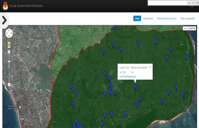Image resolution: width=199 pixels, height=128 pixels.
Task: Click the find next down arrow
Action: tap(193, 3)
